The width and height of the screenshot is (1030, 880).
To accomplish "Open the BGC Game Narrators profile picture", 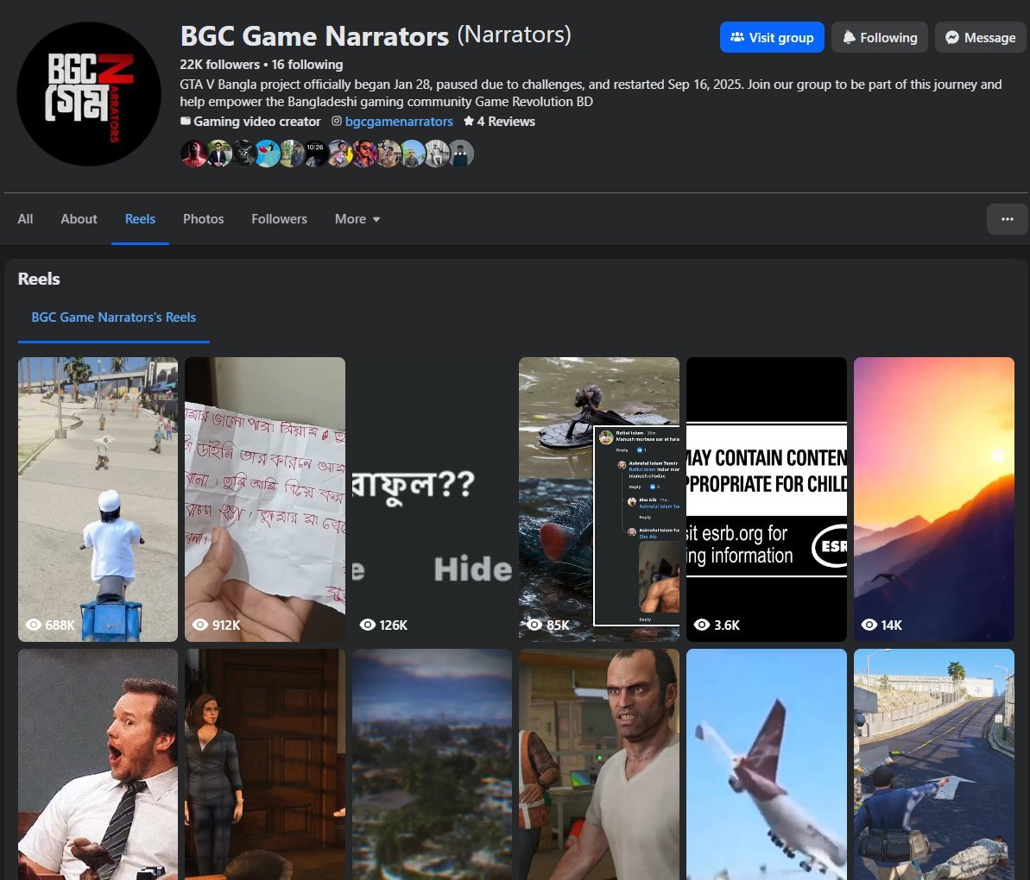I will click(x=89, y=94).
